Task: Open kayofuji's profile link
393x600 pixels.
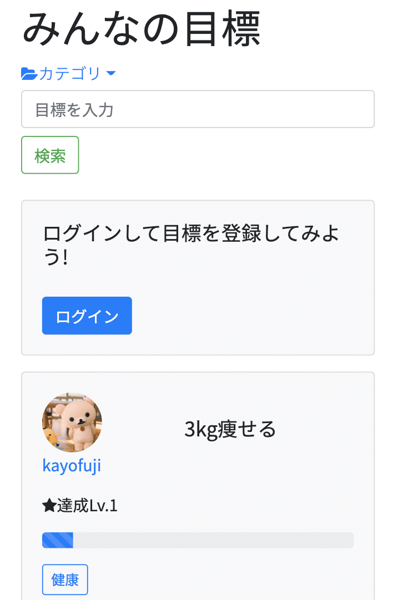Action: point(71,466)
